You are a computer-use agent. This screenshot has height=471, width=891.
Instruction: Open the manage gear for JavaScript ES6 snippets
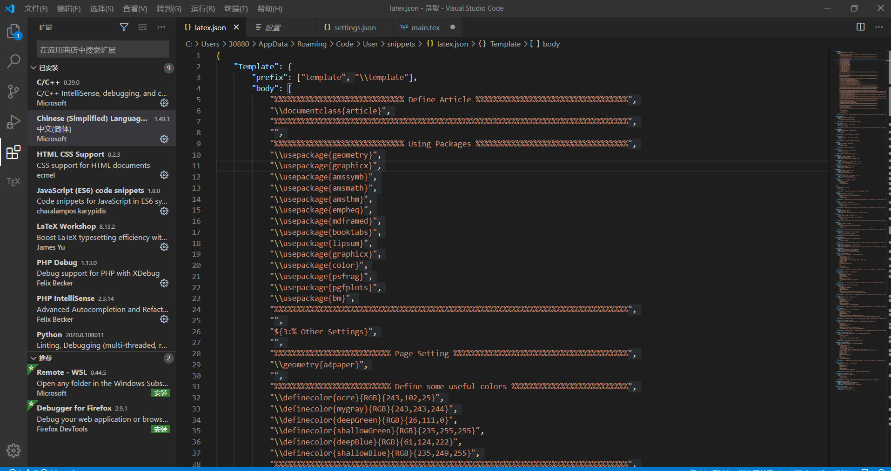pos(164,211)
